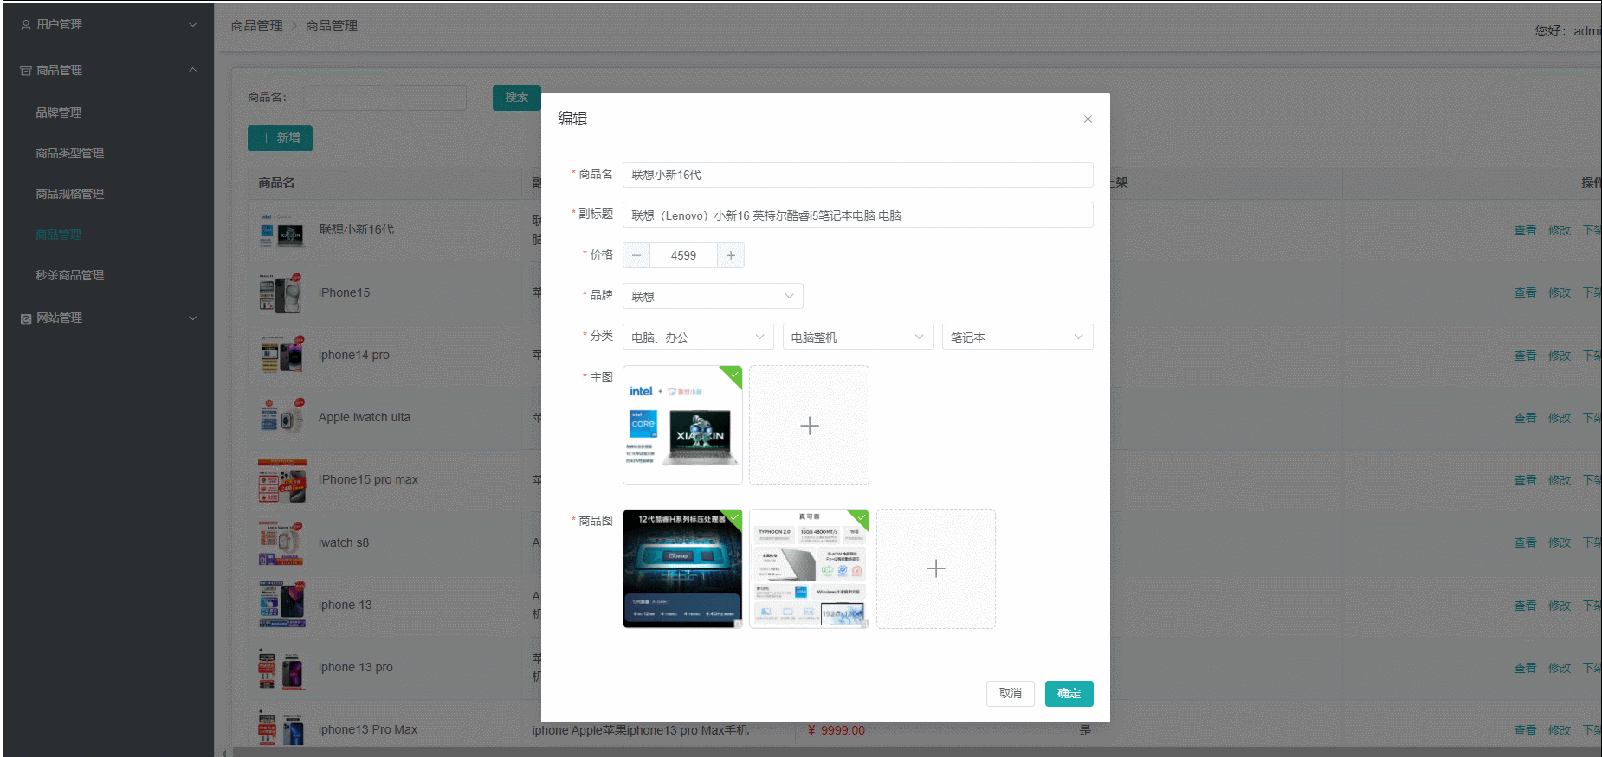The image size is (1602, 757).
Task: Click the iphone 13 pro row thumbnail
Action: 281,668
